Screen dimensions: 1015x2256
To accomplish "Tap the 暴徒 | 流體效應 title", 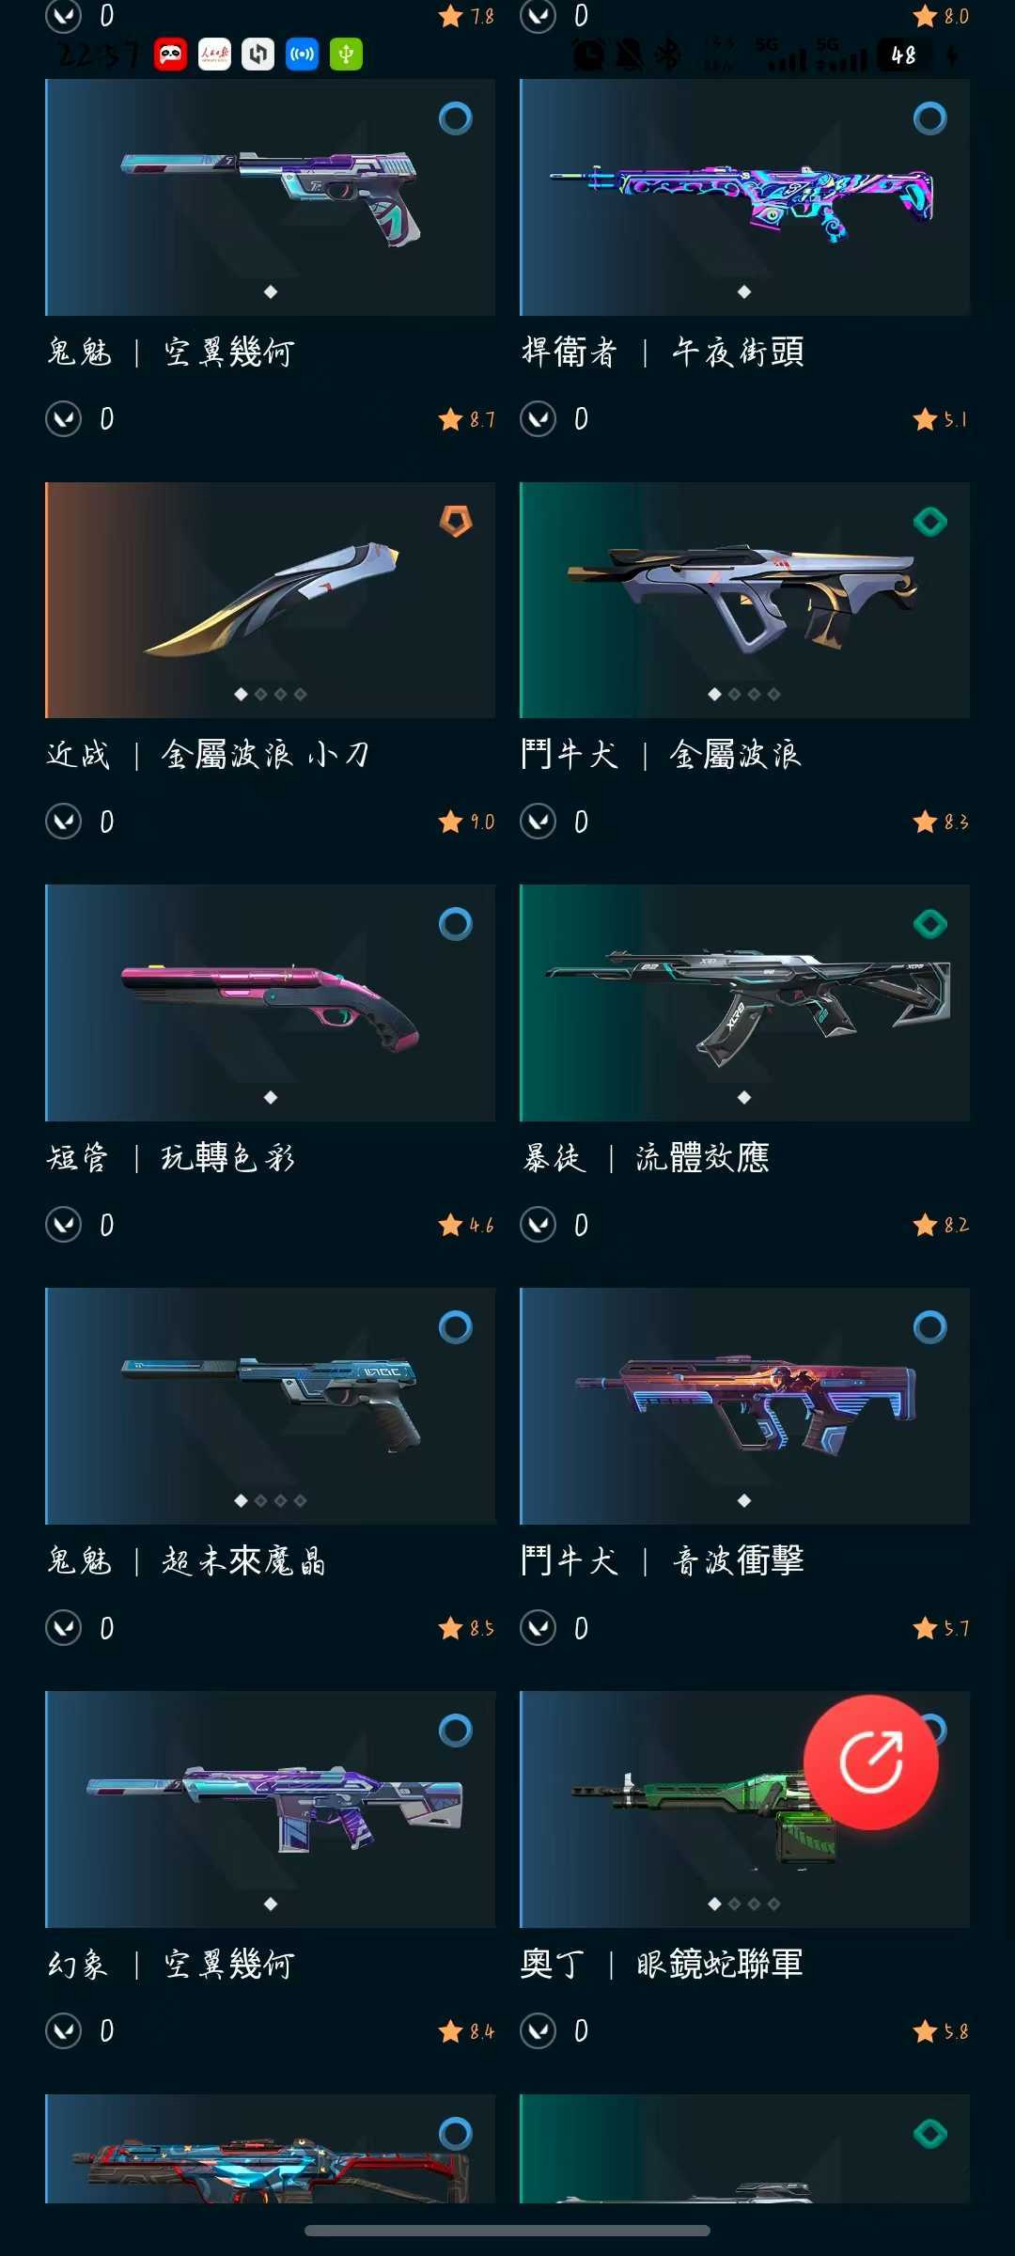I will coord(647,1157).
